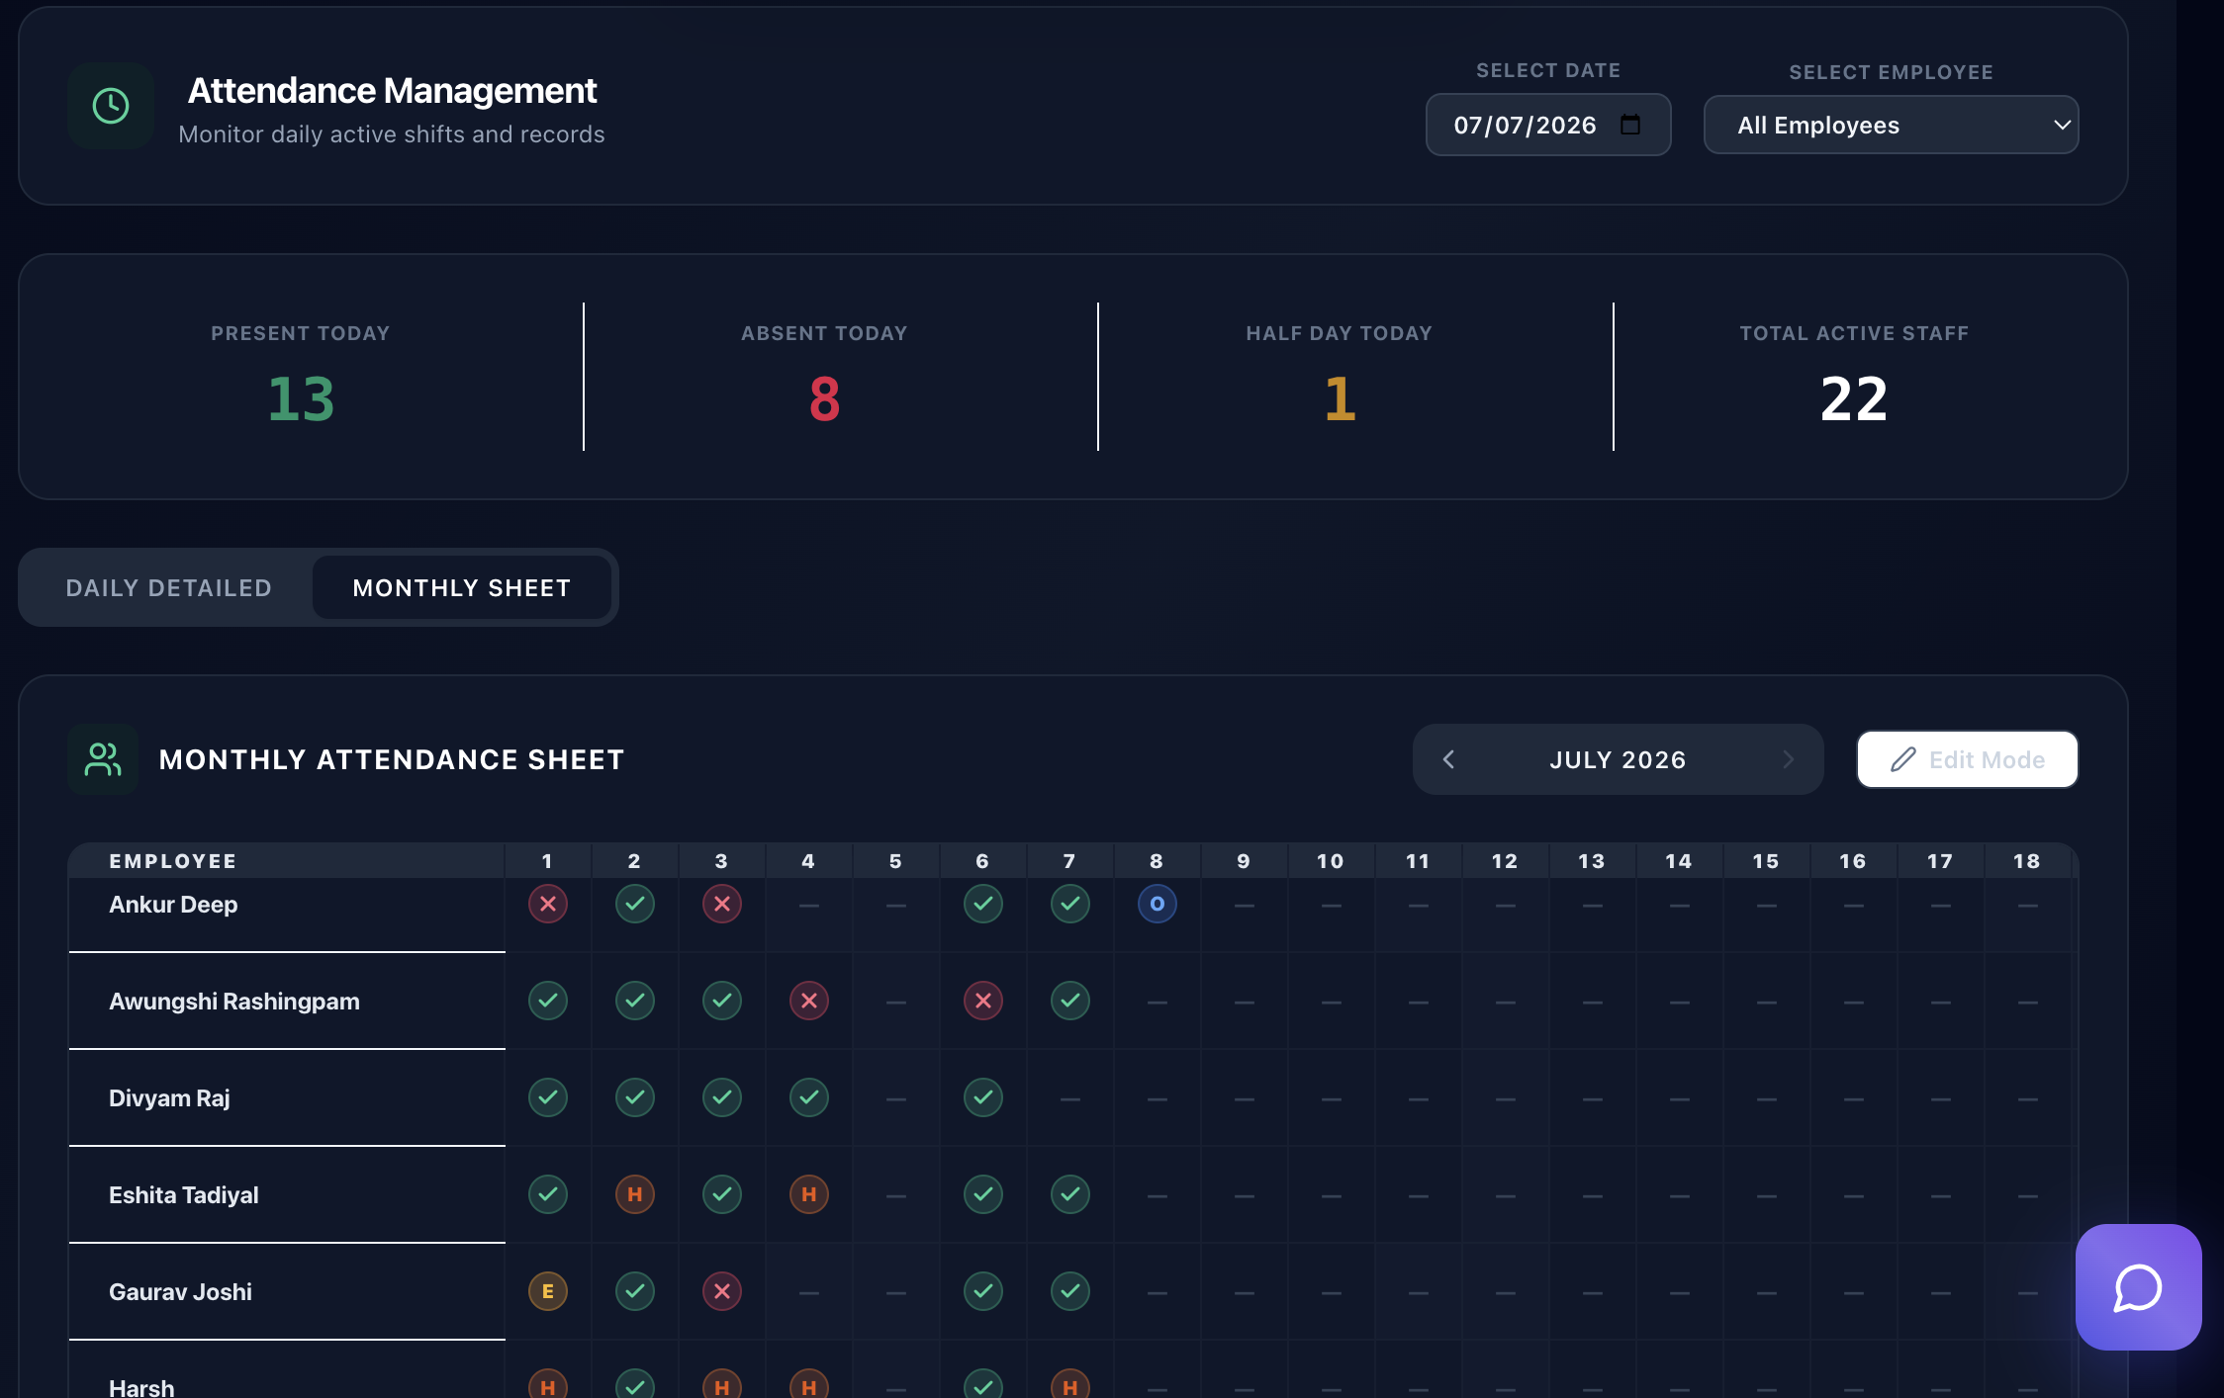Click day 8 column header
This screenshot has width=2224, height=1398.
point(1157,861)
